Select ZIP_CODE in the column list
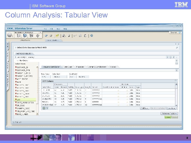 click(20, 105)
